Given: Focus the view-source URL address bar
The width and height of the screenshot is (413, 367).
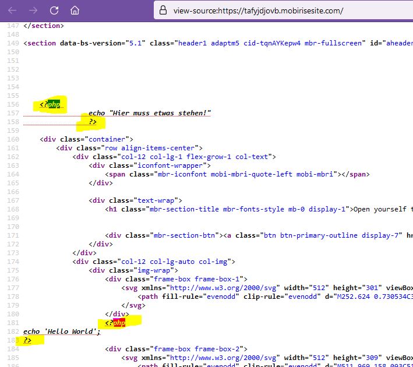Looking at the screenshot, I should point(262,10).
